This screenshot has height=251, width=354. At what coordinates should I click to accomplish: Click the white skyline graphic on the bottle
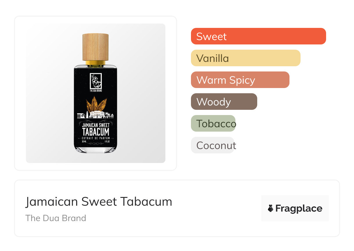tap(95, 115)
